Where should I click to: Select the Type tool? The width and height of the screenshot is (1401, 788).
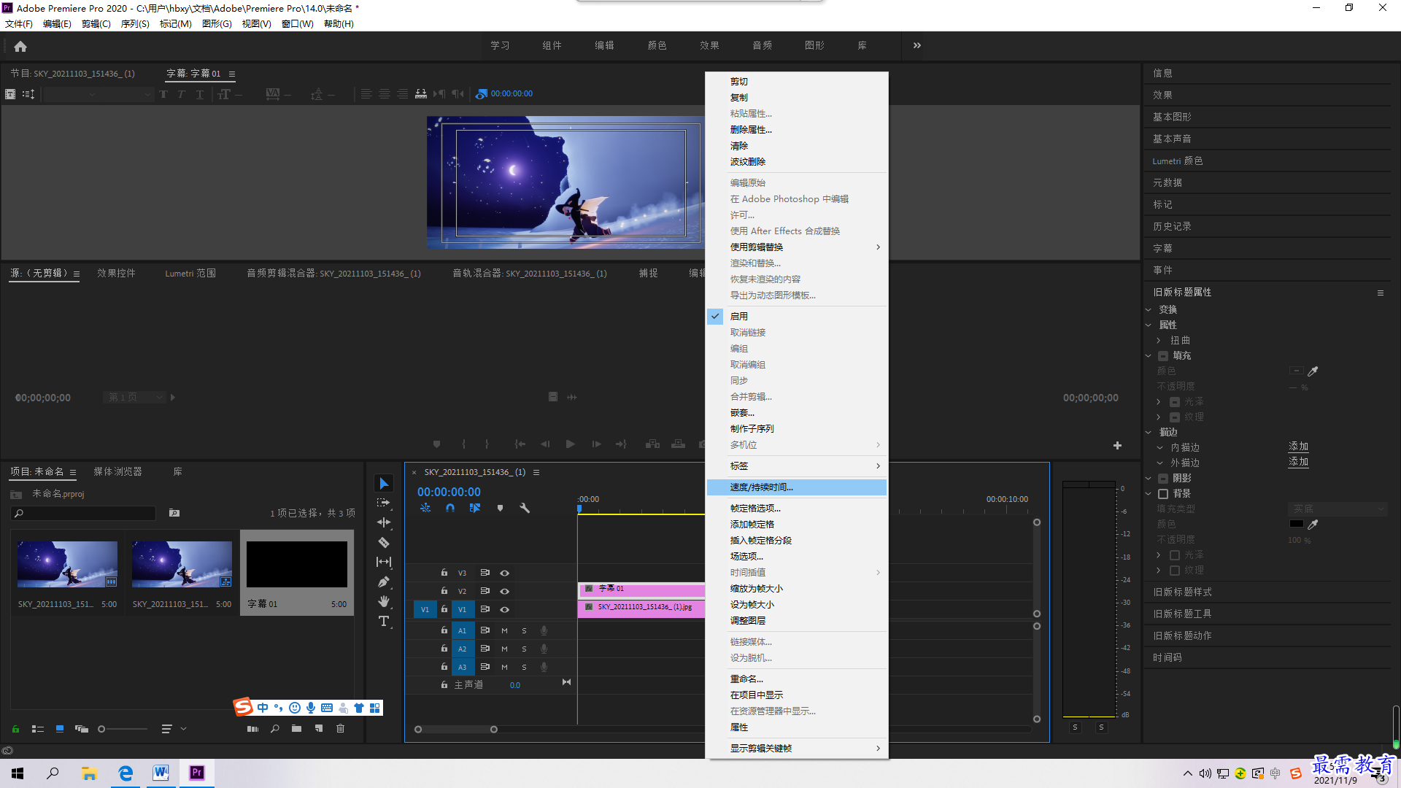[x=384, y=621]
